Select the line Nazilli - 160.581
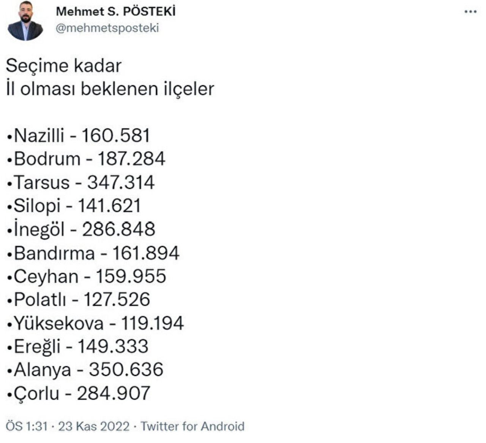The width and height of the screenshot is (486, 443). point(80,135)
